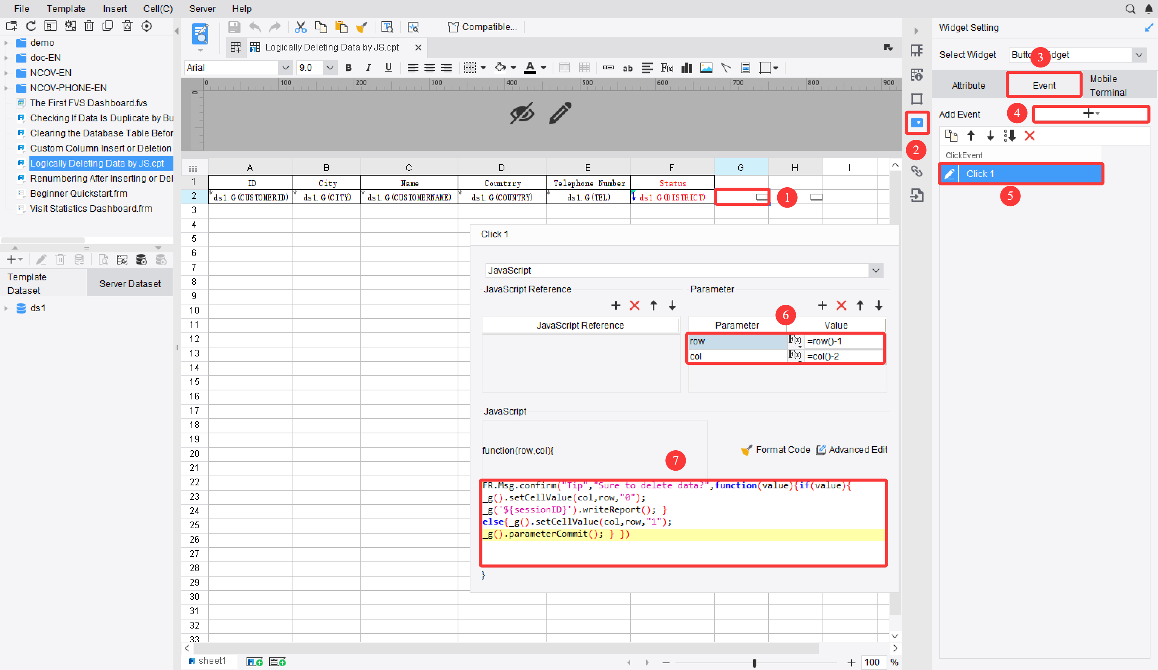Hide the parameter pane using eye icon

[x=523, y=113]
